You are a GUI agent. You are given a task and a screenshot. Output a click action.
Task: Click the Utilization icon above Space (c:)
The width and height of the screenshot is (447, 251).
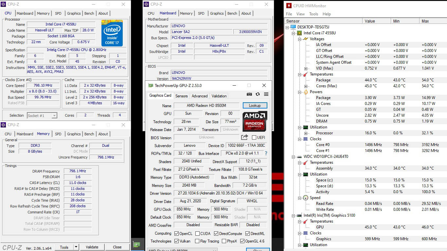coord(306,174)
